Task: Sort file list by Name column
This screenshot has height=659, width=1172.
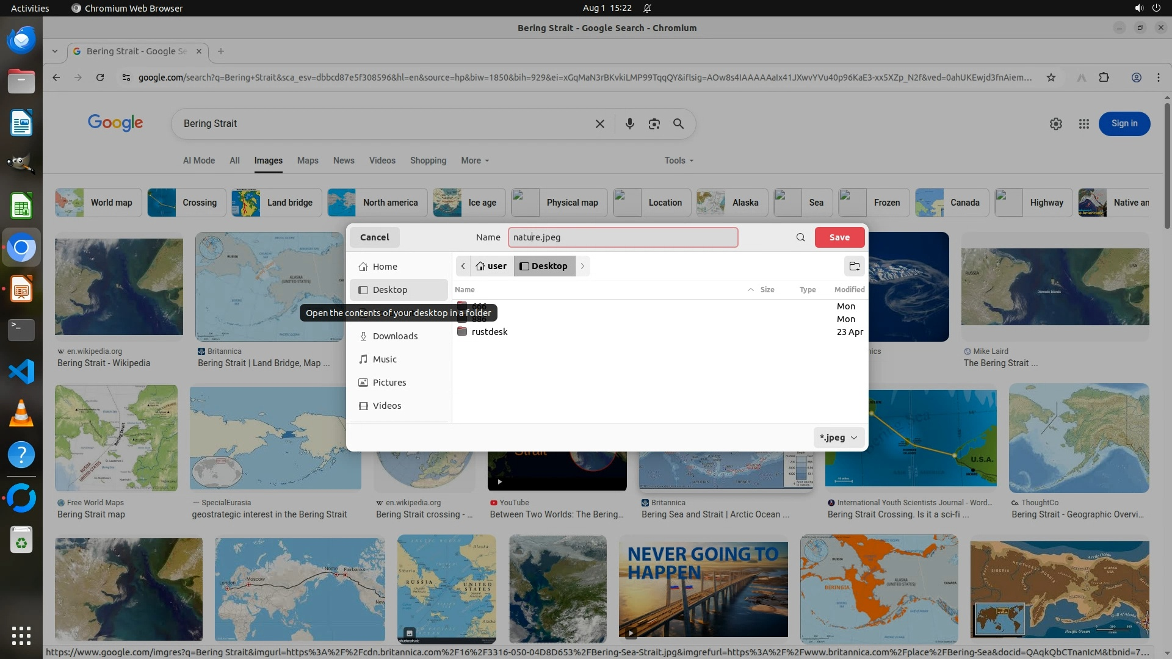Action: click(465, 290)
